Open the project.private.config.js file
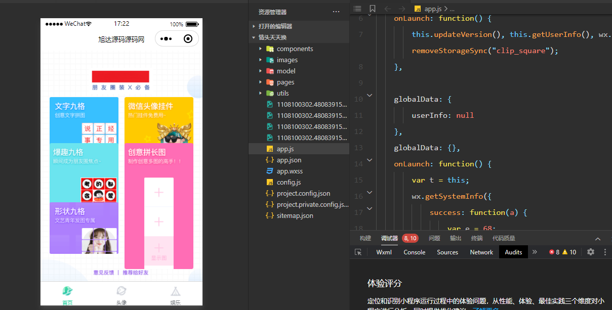612x310 pixels. click(299, 204)
